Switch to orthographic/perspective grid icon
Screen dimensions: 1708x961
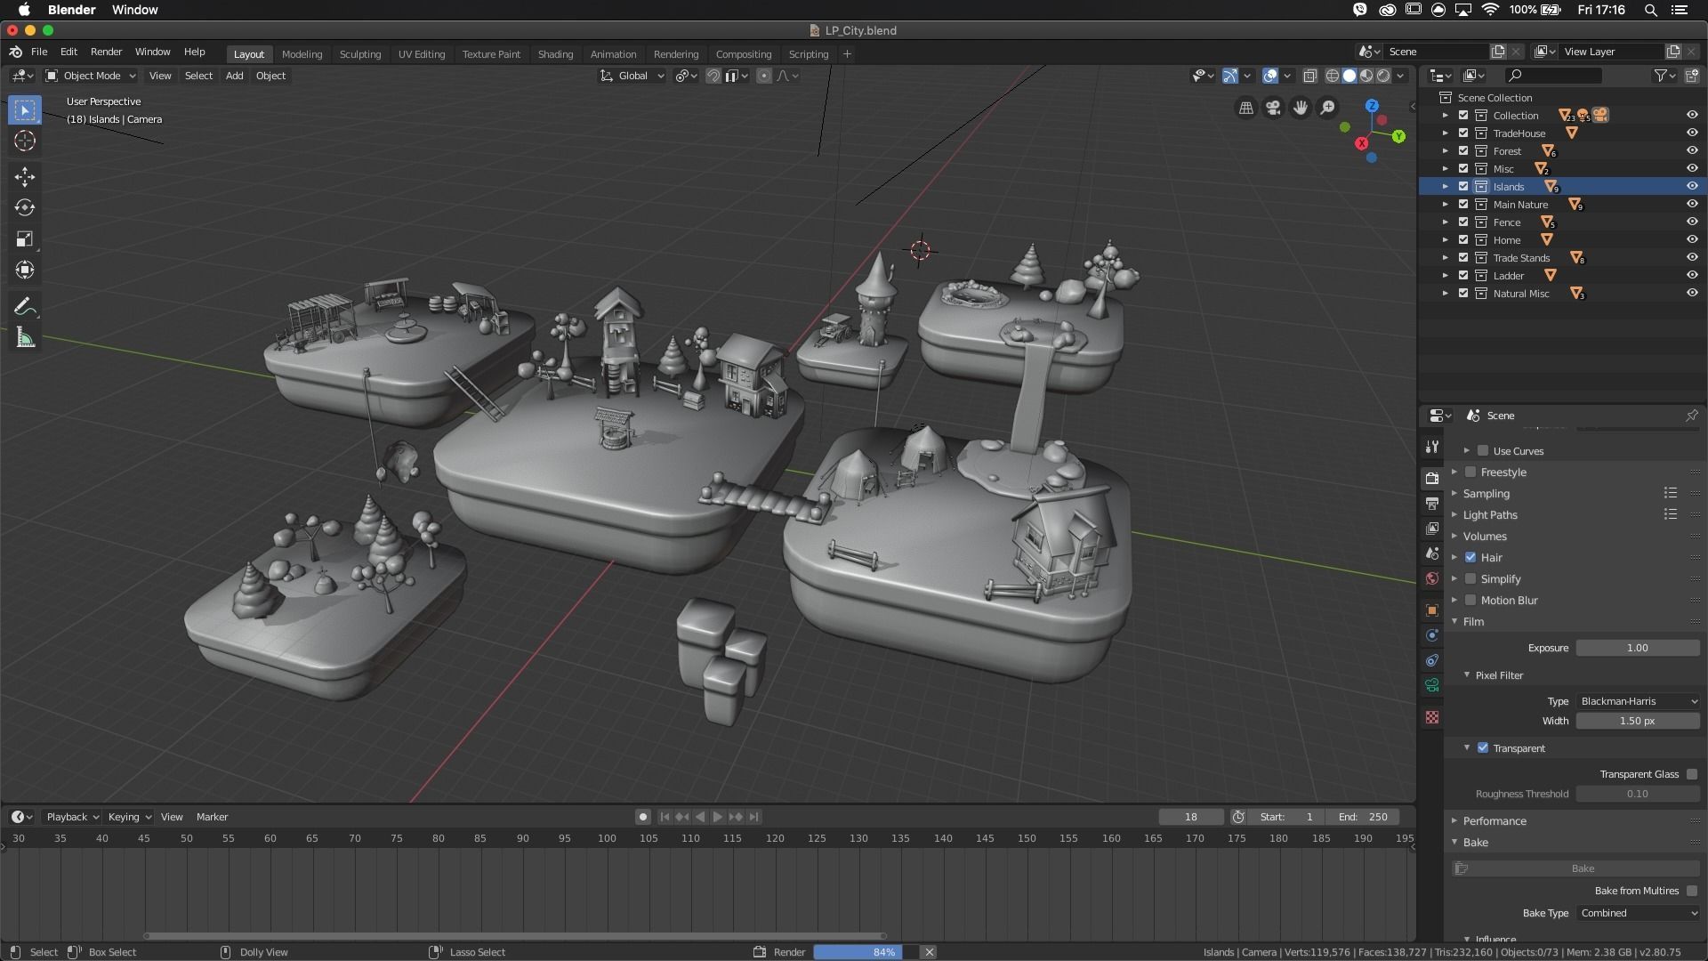1246,108
